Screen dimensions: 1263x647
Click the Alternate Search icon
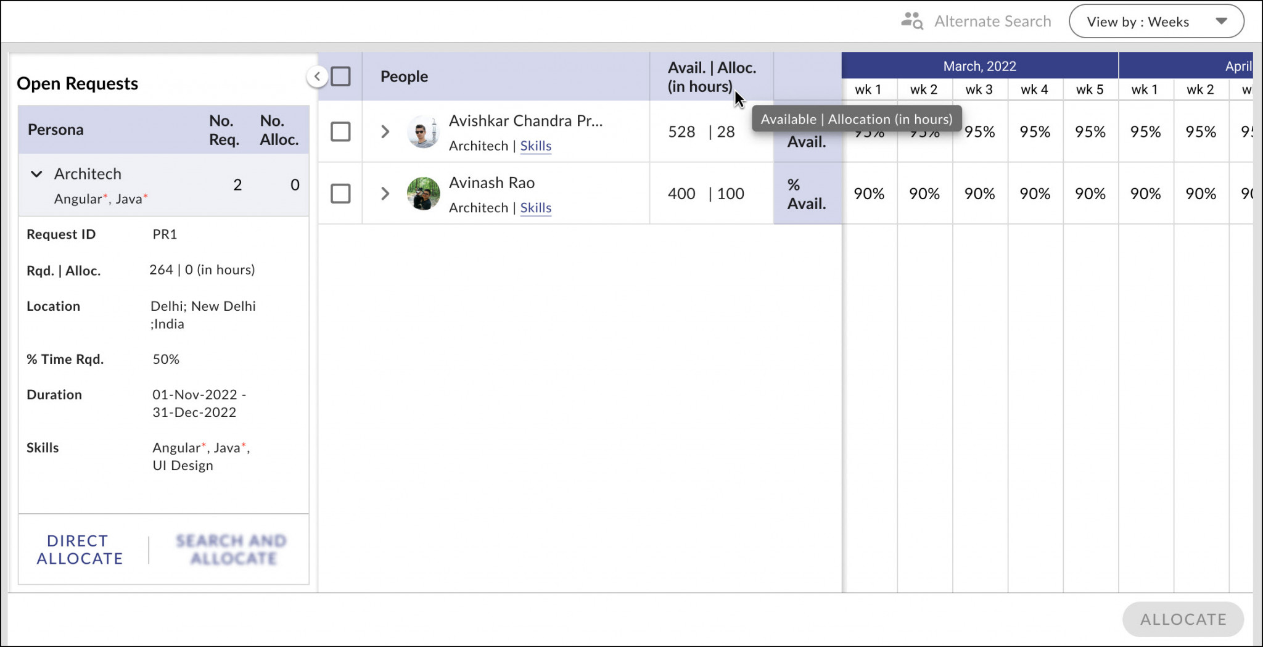(x=911, y=20)
